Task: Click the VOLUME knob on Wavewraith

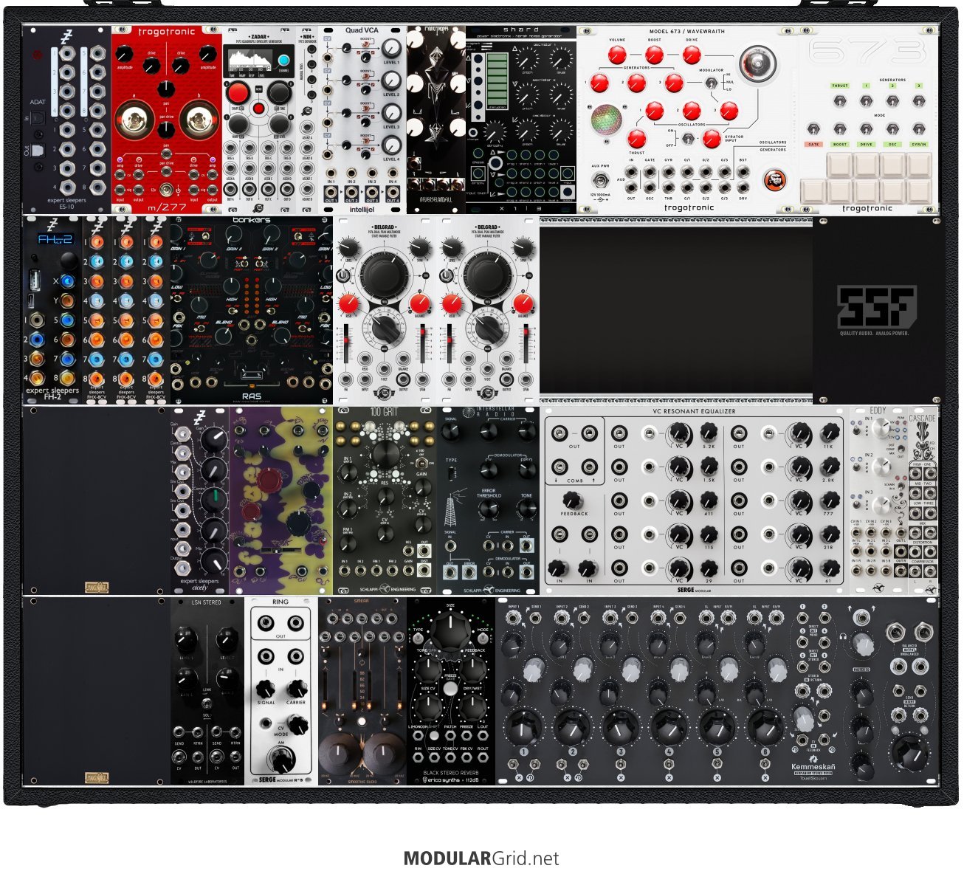Action: coord(617,55)
